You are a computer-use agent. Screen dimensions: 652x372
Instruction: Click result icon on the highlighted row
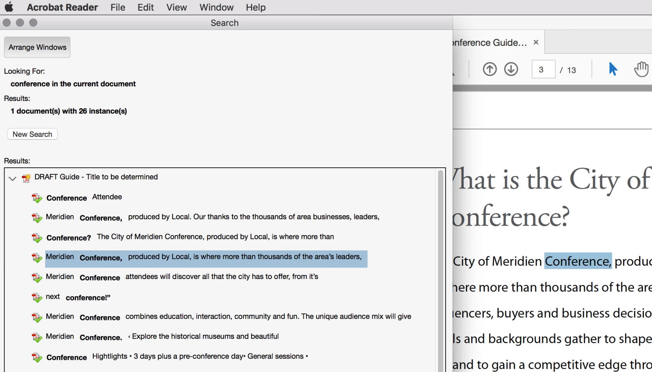[x=37, y=258]
